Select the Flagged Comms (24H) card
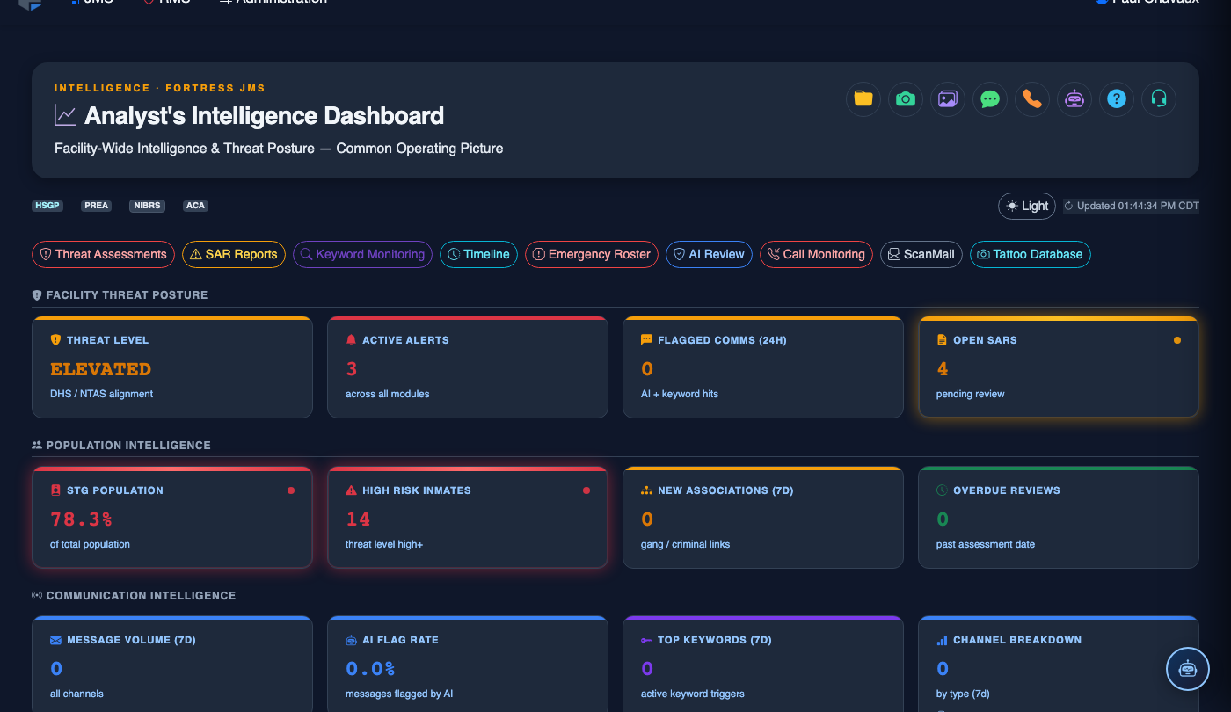This screenshot has width=1231, height=712. click(x=763, y=367)
